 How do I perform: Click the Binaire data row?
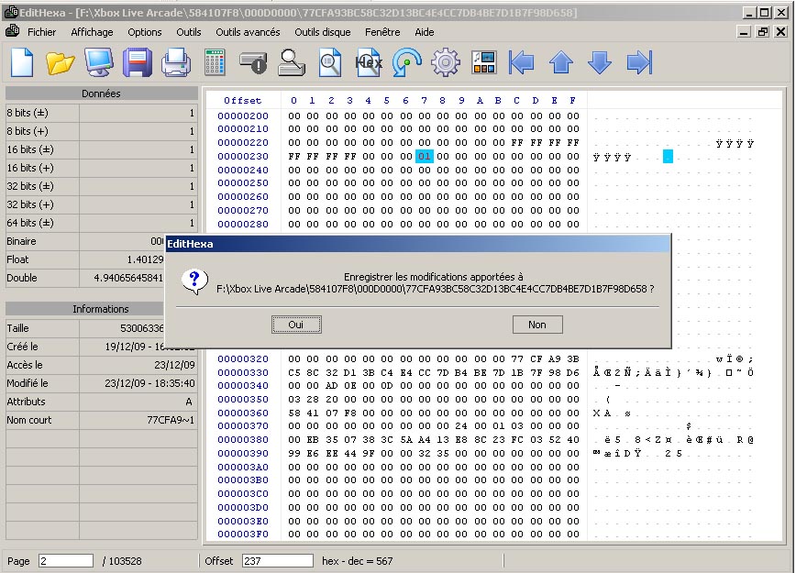click(84, 241)
